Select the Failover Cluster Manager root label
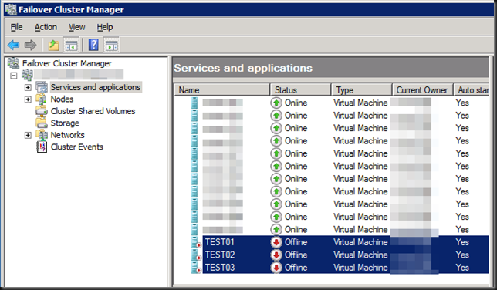Screen dimensions: 497x290 pos(67,63)
